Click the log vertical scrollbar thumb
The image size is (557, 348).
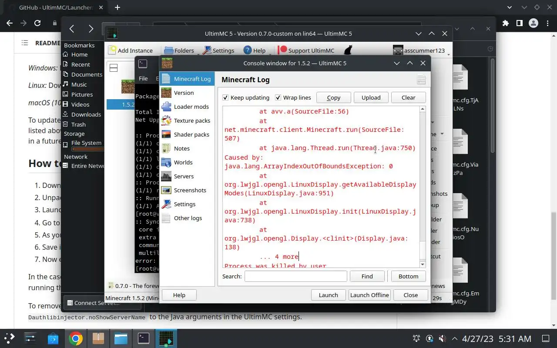tap(423, 251)
